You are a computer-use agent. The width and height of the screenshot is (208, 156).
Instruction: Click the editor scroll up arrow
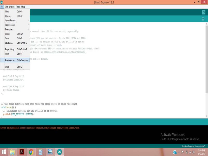coord(207,24)
